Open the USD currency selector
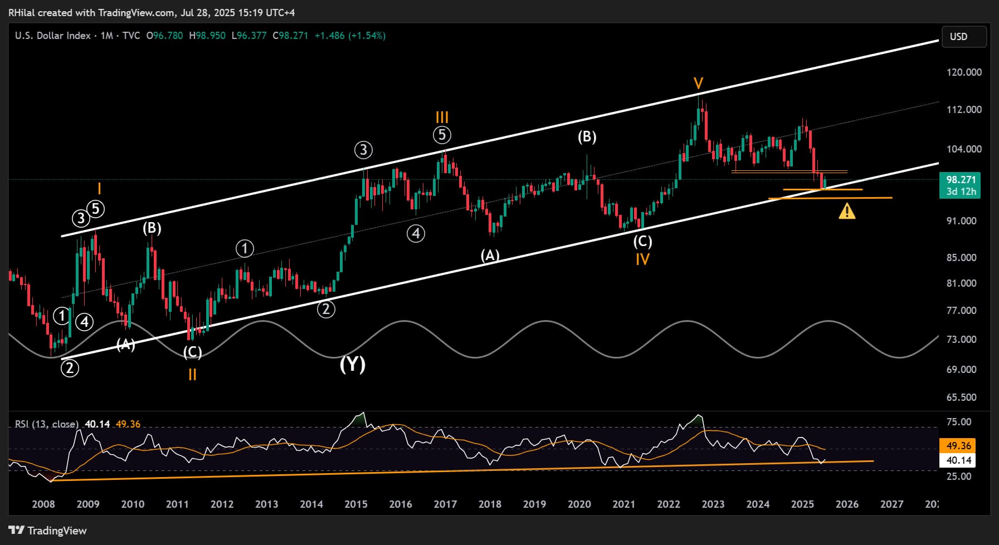 click(963, 37)
